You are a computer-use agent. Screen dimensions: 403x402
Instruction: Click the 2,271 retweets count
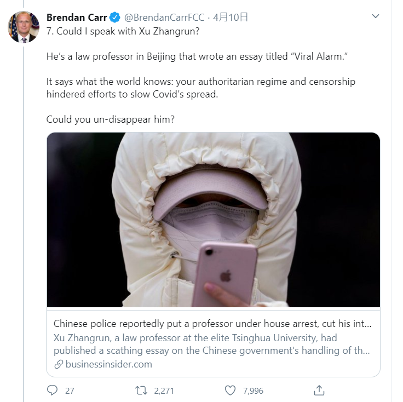tap(164, 391)
